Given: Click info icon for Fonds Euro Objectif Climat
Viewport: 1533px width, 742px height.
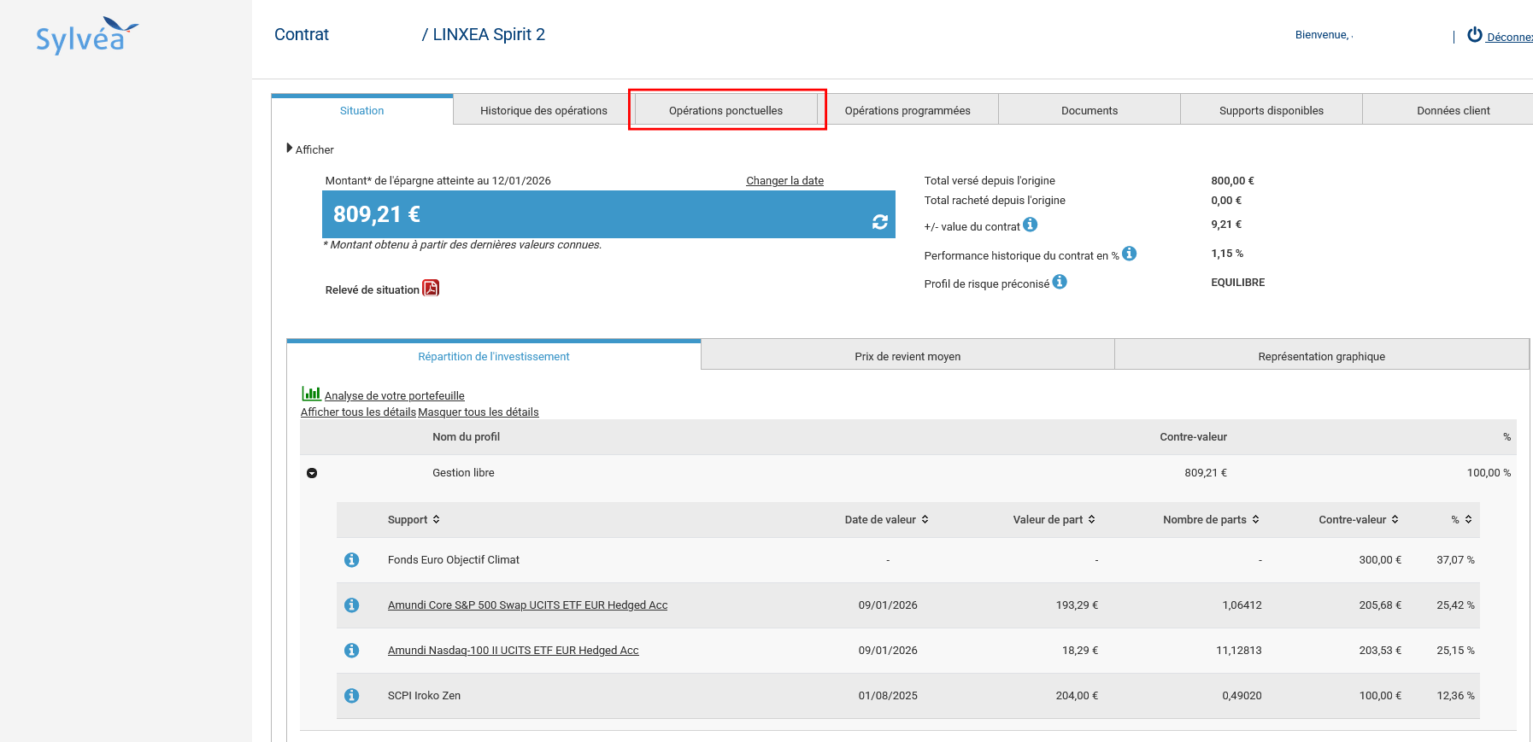Looking at the screenshot, I should (x=351, y=560).
